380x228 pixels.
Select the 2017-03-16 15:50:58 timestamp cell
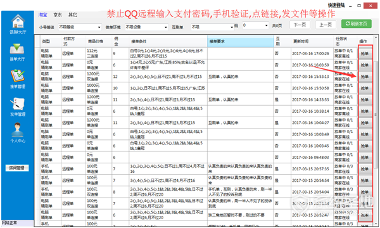pyautogui.click(x=312, y=88)
